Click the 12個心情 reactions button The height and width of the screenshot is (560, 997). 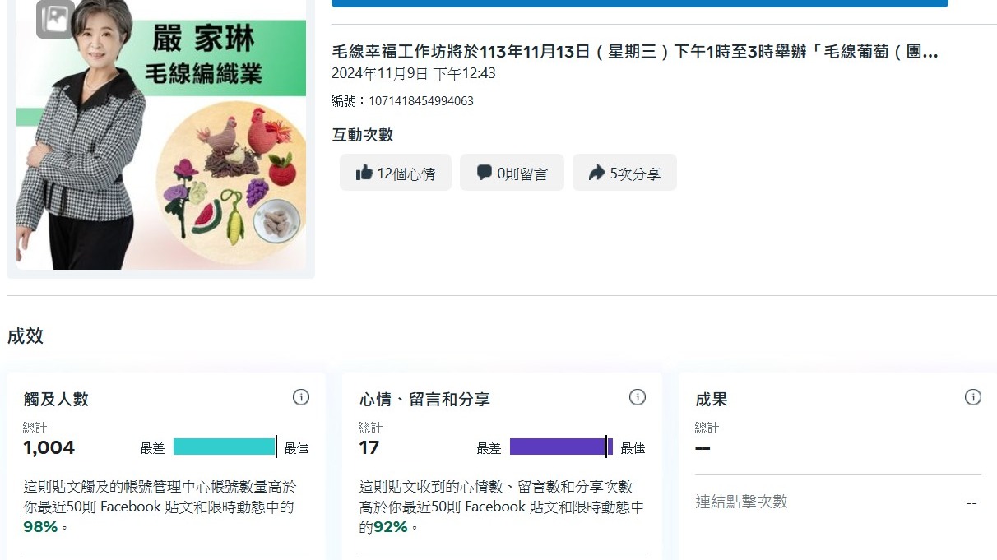point(395,172)
